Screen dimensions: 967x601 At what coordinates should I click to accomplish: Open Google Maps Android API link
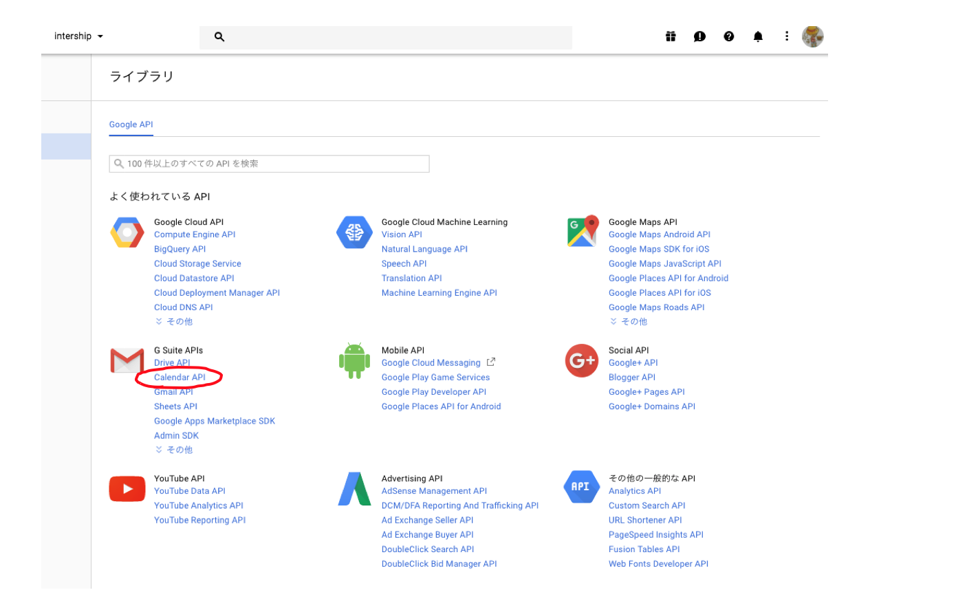(660, 234)
